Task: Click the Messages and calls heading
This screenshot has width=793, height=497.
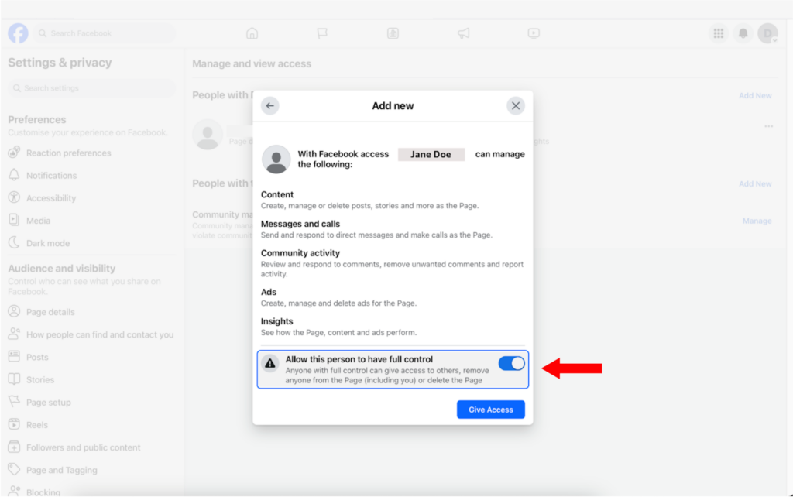Action: pyautogui.click(x=300, y=224)
